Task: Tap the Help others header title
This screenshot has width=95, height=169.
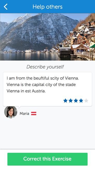Action: click(x=47, y=7)
